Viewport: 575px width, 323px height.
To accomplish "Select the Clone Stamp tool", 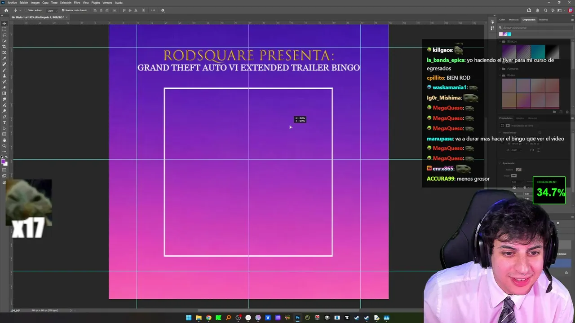I will (4, 76).
